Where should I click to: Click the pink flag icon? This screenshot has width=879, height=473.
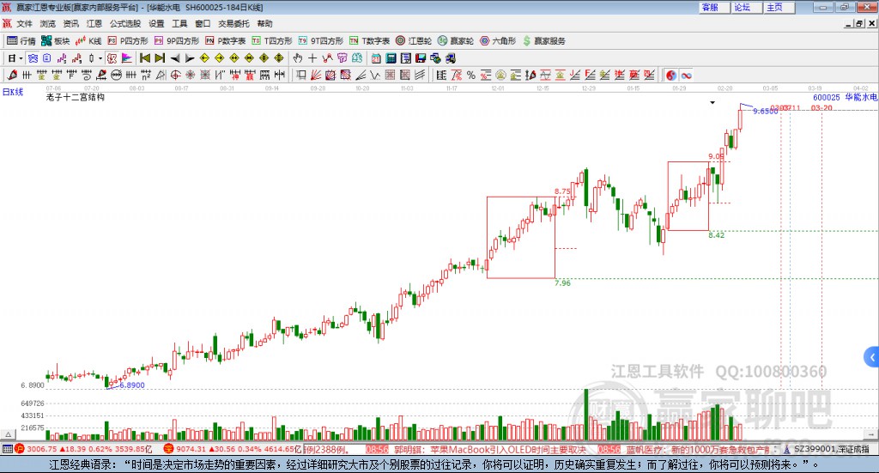127,58
